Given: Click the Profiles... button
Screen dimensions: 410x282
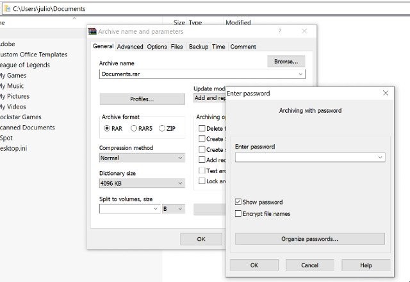Looking at the screenshot, I should coord(142,99).
